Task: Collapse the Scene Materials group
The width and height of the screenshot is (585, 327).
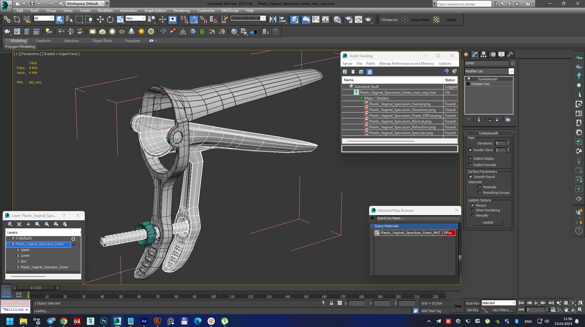Action: (414, 226)
